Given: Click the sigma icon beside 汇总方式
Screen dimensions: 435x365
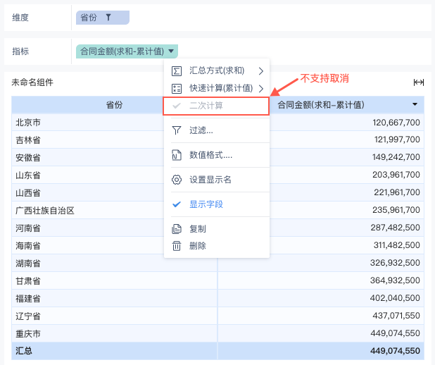Looking at the screenshot, I should click(177, 70).
